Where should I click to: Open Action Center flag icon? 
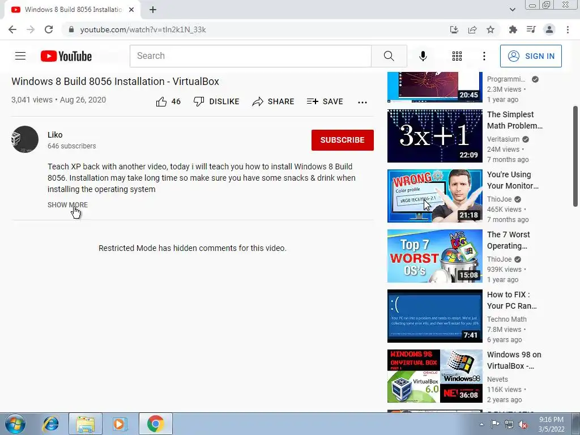point(495,424)
